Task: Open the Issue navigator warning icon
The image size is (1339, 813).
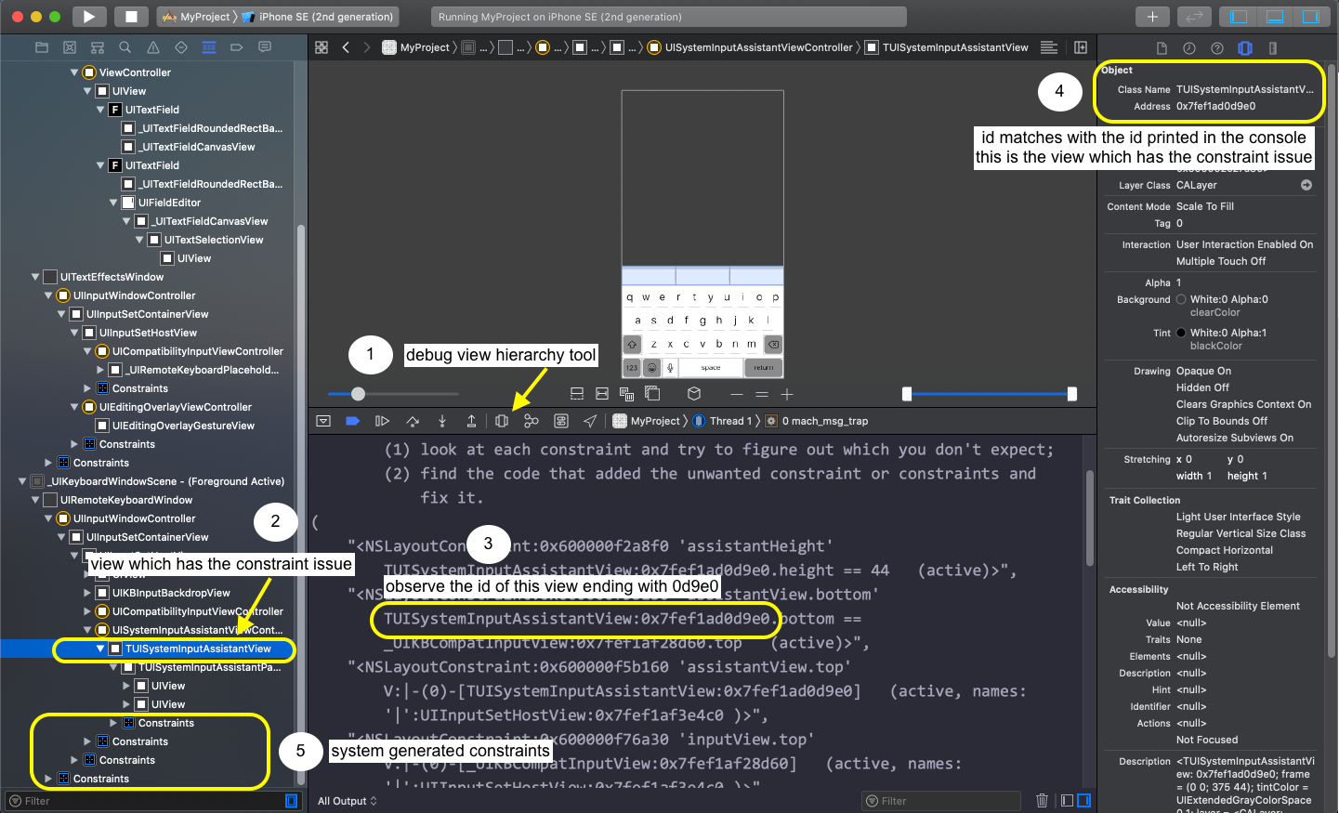Action: (x=152, y=47)
